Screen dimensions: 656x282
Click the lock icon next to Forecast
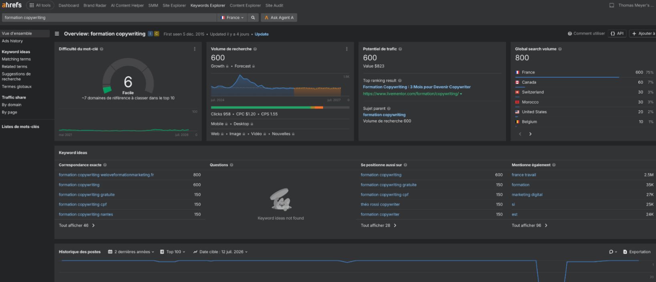click(x=253, y=66)
